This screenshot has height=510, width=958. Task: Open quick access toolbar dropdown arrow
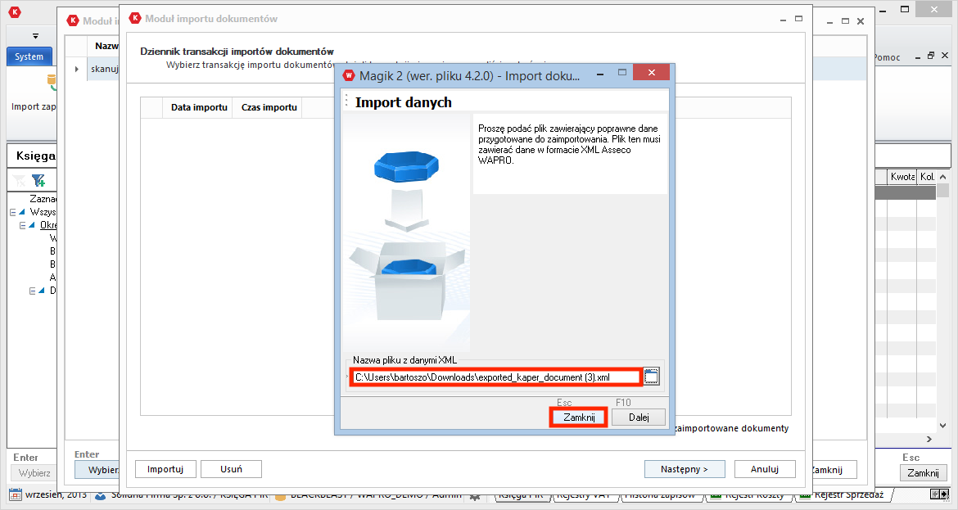point(35,36)
